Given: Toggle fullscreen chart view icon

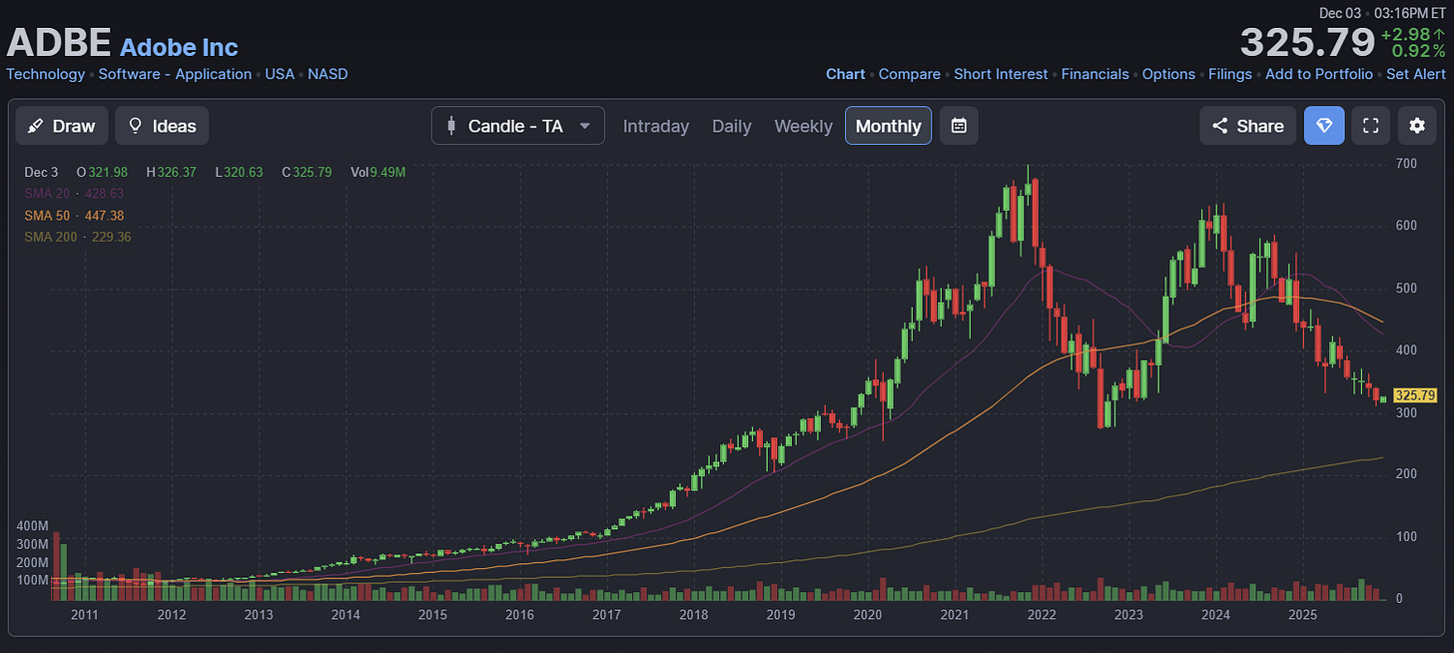Looking at the screenshot, I should 1371,126.
